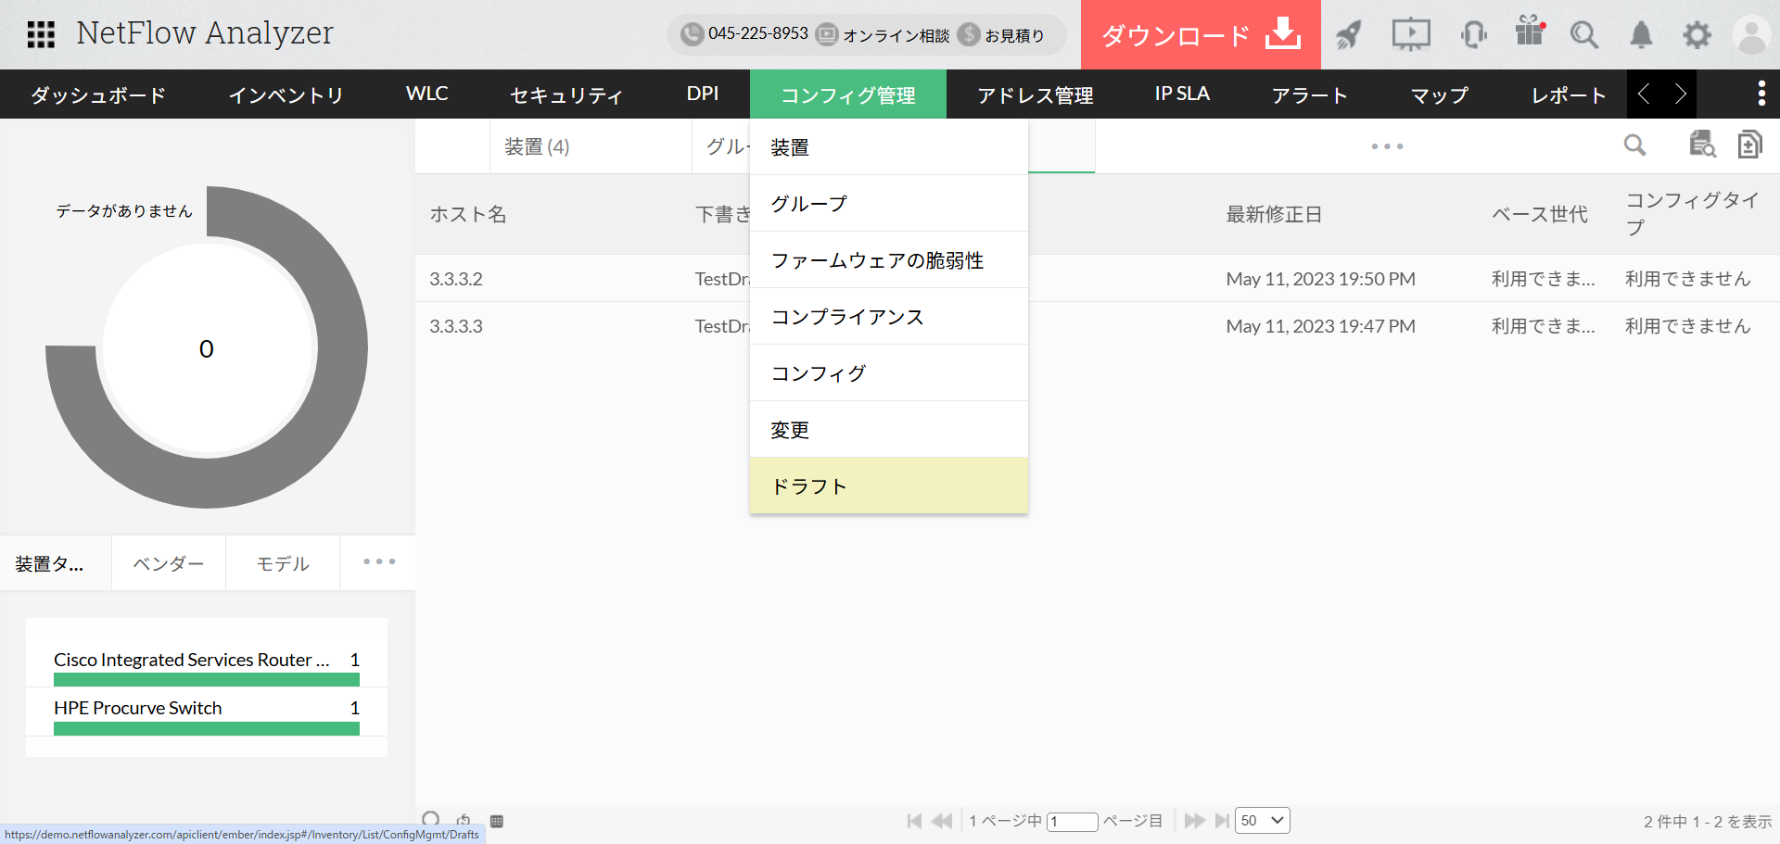Expand more tabs ellipsis beside モデル

(x=379, y=562)
